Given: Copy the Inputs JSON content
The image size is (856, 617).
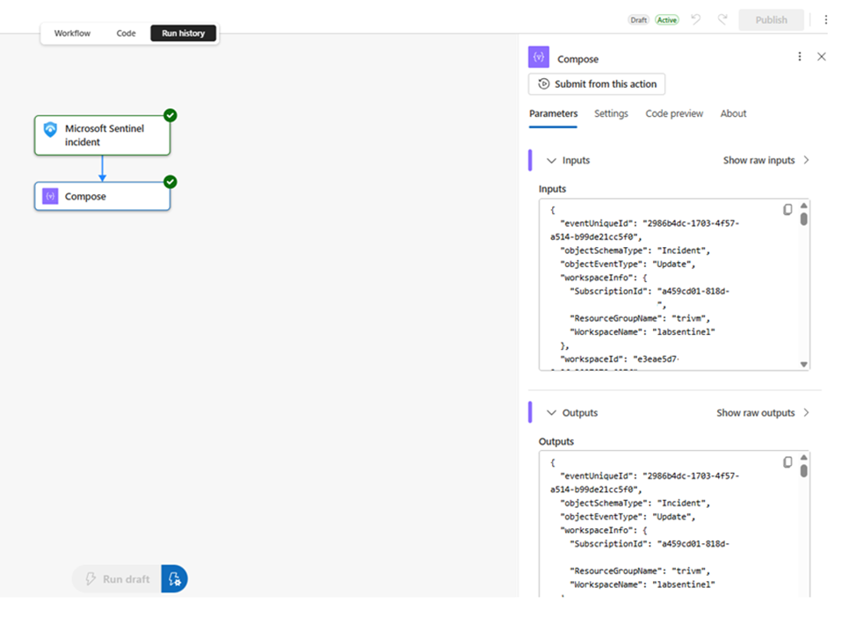Looking at the screenshot, I should tap(787, 210).
